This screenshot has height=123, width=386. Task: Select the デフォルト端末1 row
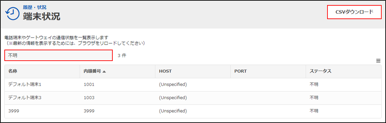click(x=193, y=84)
